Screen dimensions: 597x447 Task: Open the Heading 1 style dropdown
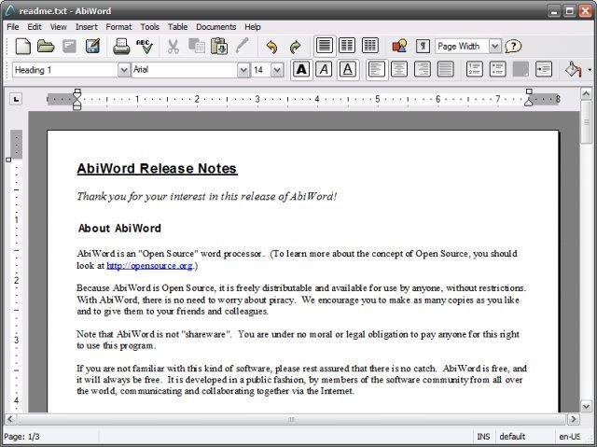[x=124, y=70]
